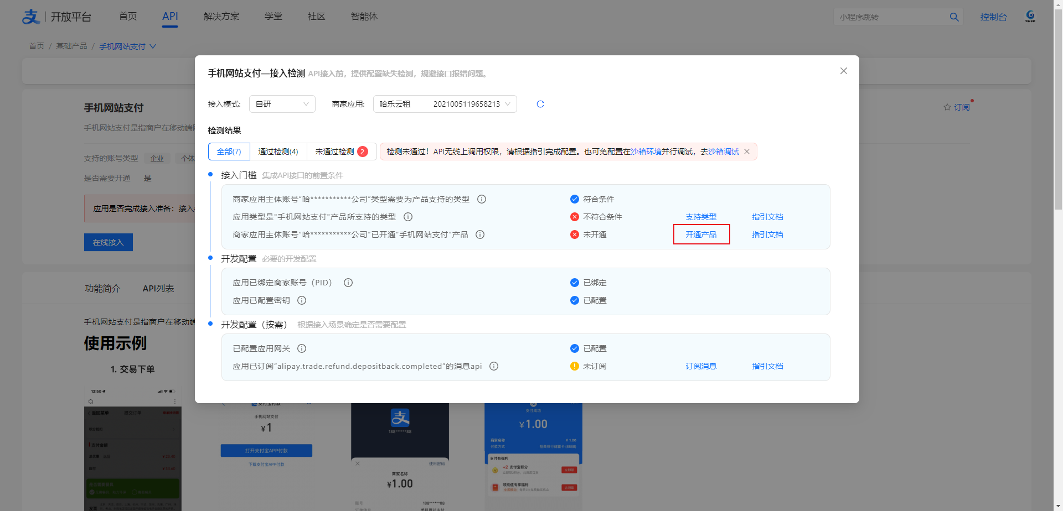The width and height of the screenshot is (1063, 511).
Task: Click the 控制台 link
Action: point(994,17)
